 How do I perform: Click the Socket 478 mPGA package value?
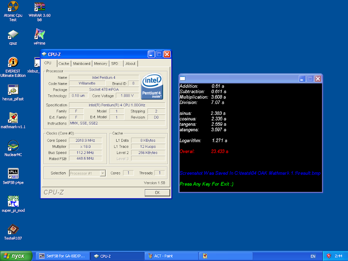pyautogui.click(x=104, y=90)
